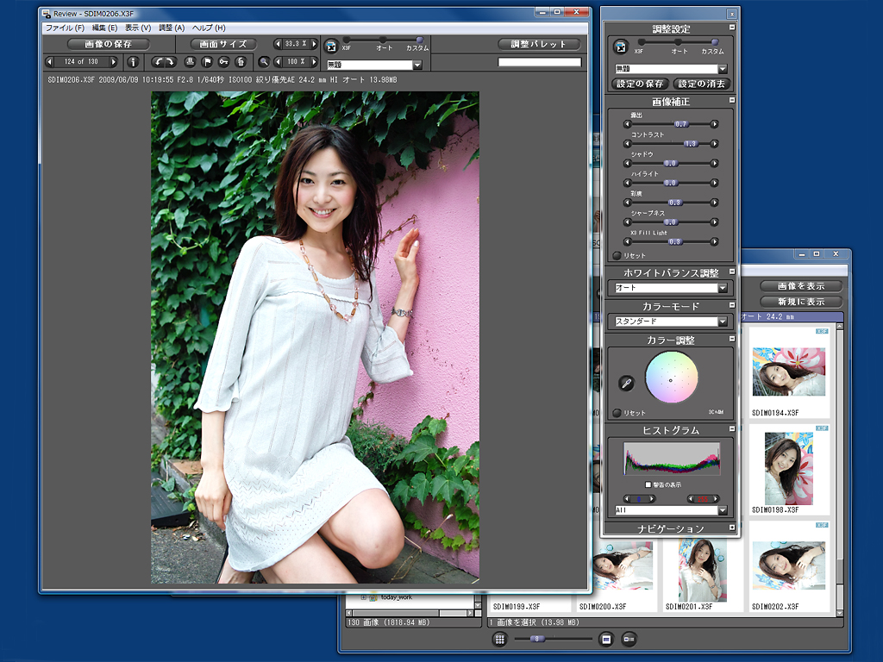Click the リセット button under 画像補正
The width and height of the screenshot is (883, 662).
617,255
